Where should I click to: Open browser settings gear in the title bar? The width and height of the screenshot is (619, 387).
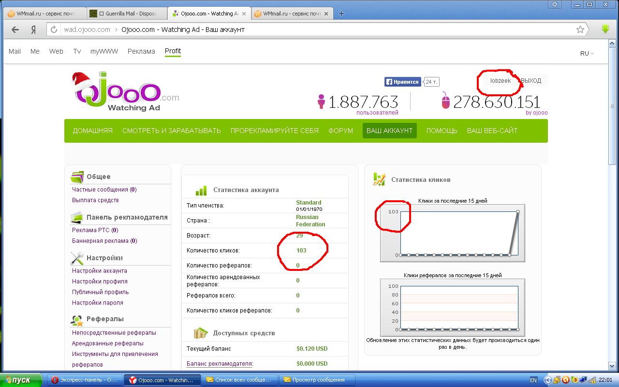click(555, 4)
